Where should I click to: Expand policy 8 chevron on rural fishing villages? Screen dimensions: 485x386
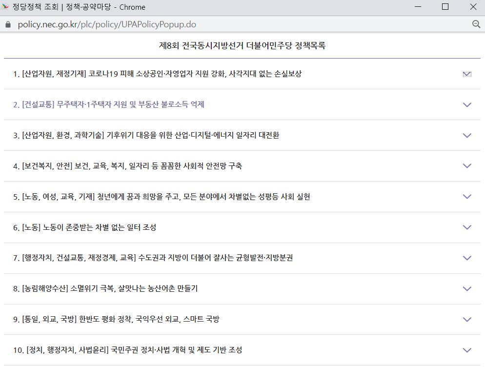click(467, 288)
